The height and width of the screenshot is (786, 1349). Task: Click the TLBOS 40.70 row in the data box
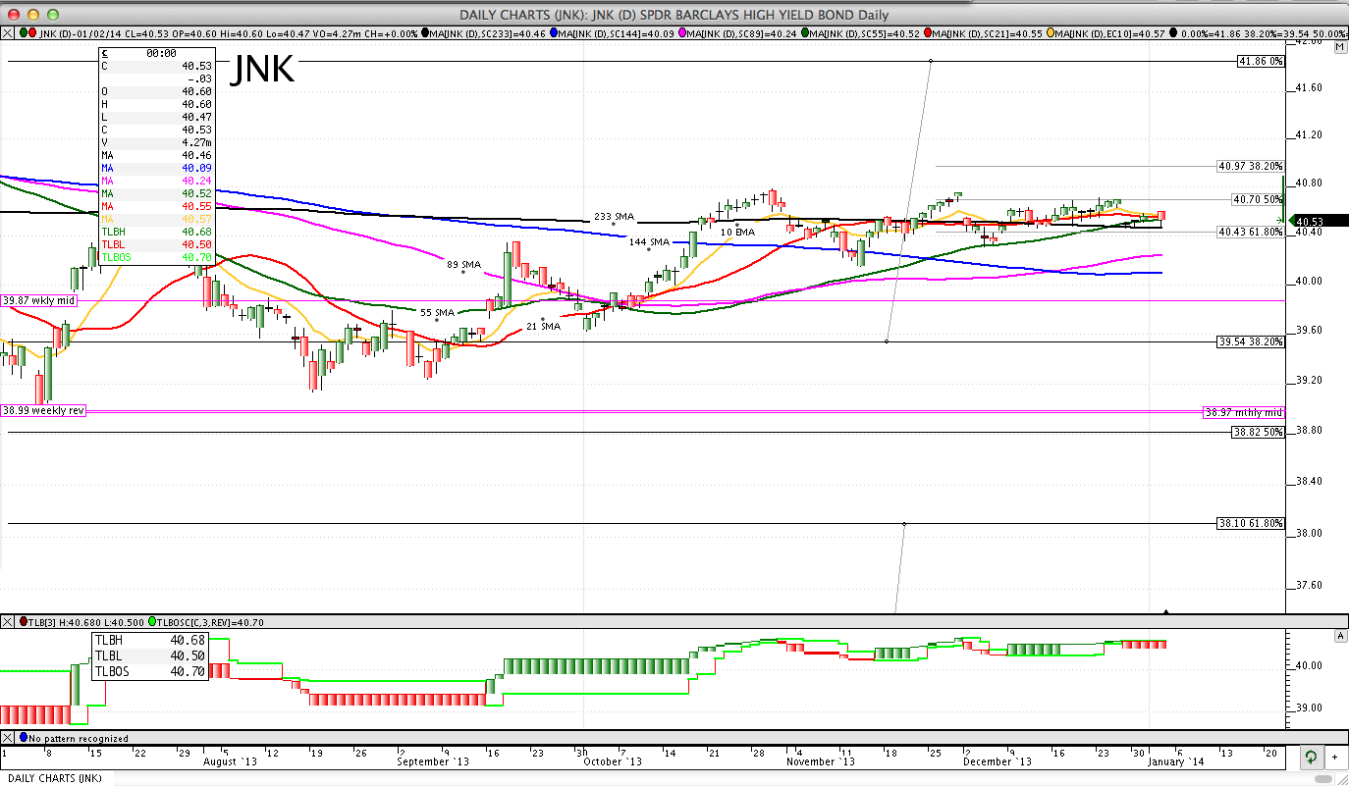[157, 258]
